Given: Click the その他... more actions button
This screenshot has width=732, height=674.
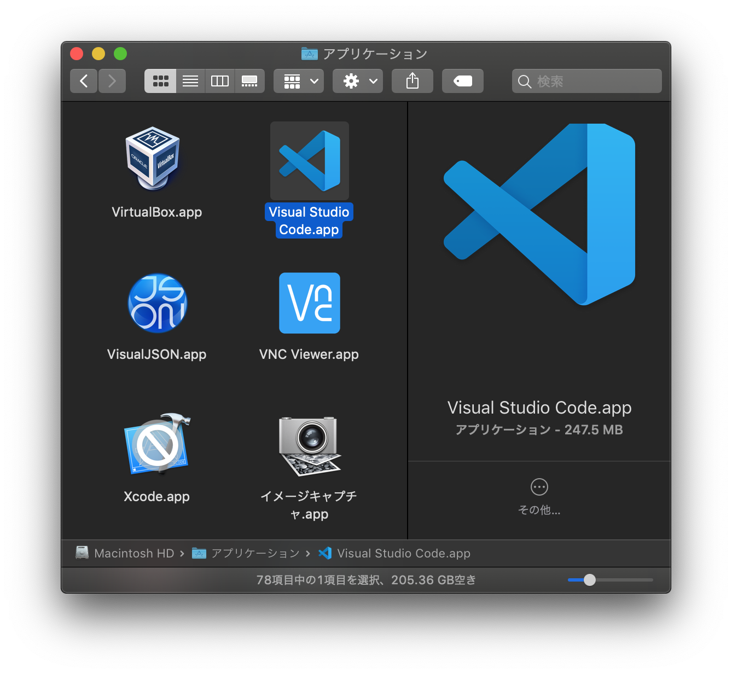Looking at the screenshot, I should click(539, 497).
